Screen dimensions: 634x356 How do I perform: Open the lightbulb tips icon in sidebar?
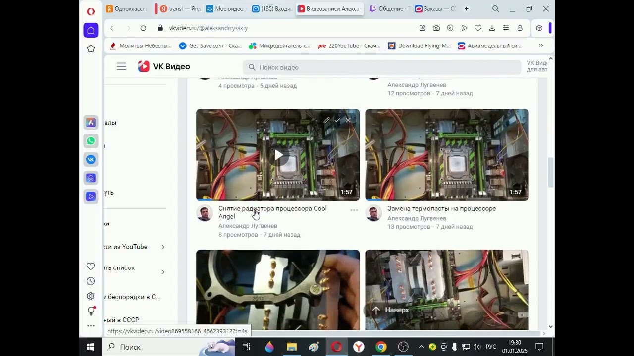click(x=91, y=311)
